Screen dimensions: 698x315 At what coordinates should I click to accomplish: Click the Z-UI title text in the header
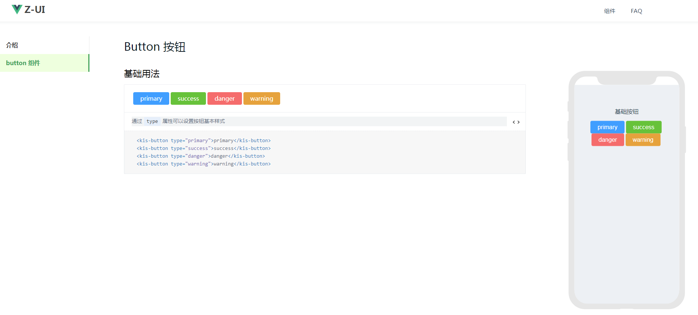(x=35, y=10)
